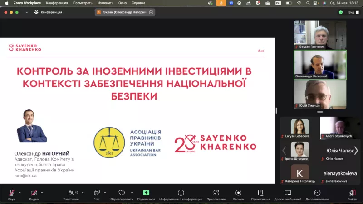Select Олександр Нагорний video thumbnail
The width and height of the screenshot is (363, 204).
pyautogui.click(x=320, y=65)
